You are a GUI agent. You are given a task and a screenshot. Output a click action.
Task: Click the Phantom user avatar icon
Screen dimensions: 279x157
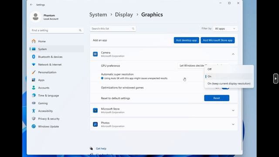tap(36, 17)
